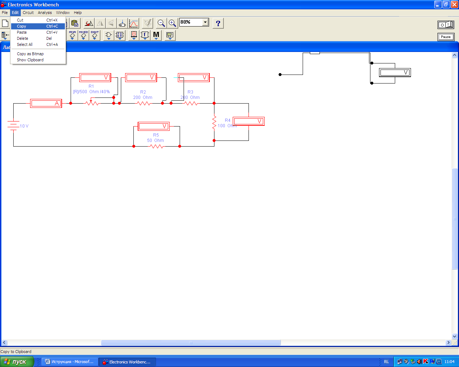Screen dimensions: 459x367
Task: Open the Digital flip-flop parts bin
Action: click(120, 35)
